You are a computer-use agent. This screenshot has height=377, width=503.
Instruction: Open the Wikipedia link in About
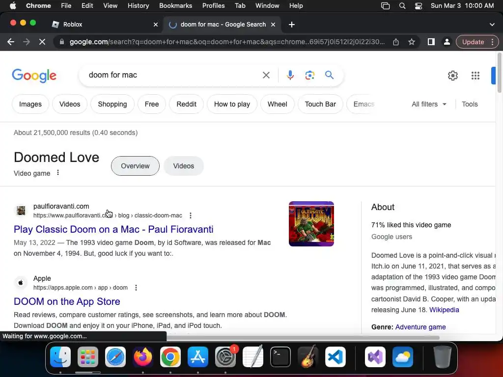444,310
